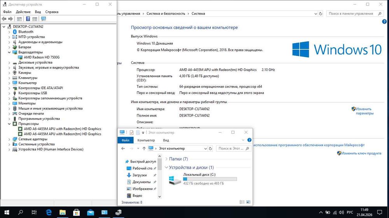The image size is (389, 218).
Task: Select Keyboards (Клавиатуры) category
Action: coord(28,78)
